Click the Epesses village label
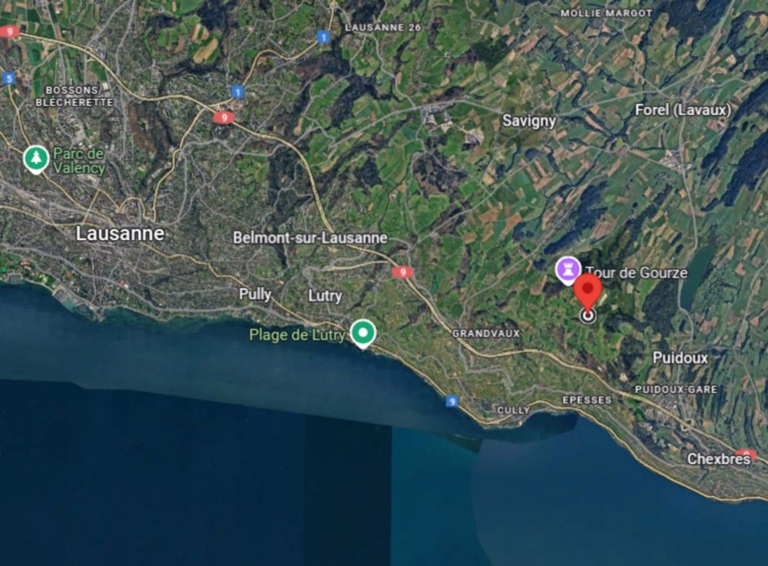This screenshot has height=566, width=768. 587,400
